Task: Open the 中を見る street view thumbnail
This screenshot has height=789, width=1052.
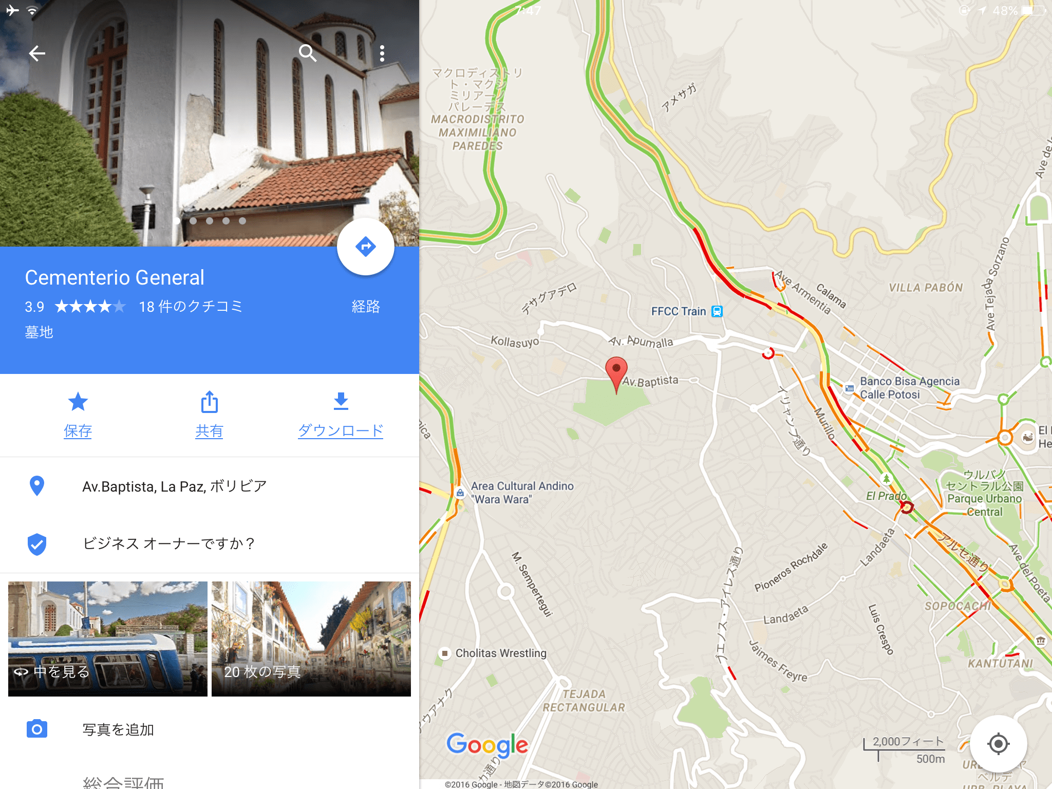Action: 108,638
